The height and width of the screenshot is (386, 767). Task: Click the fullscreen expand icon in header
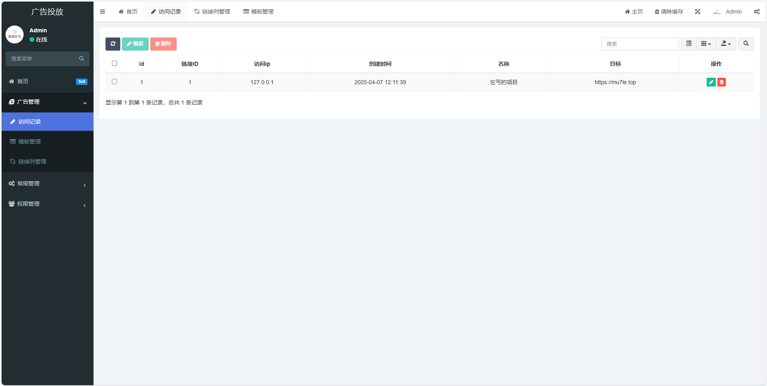coord(697,12)
